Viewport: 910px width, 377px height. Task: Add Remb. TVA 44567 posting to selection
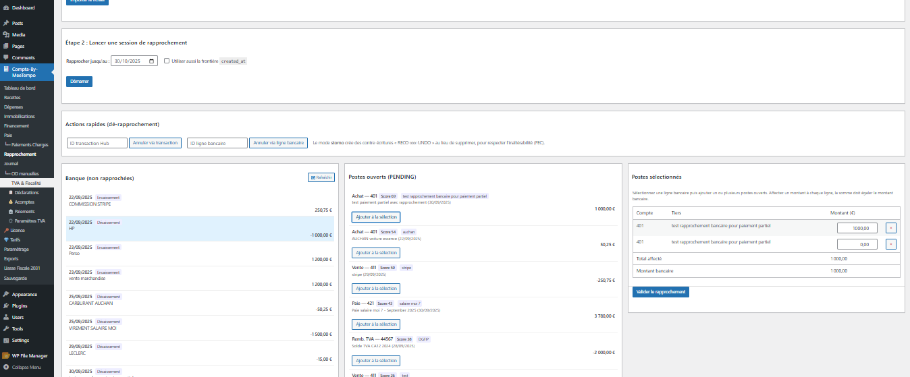point(376,360)
